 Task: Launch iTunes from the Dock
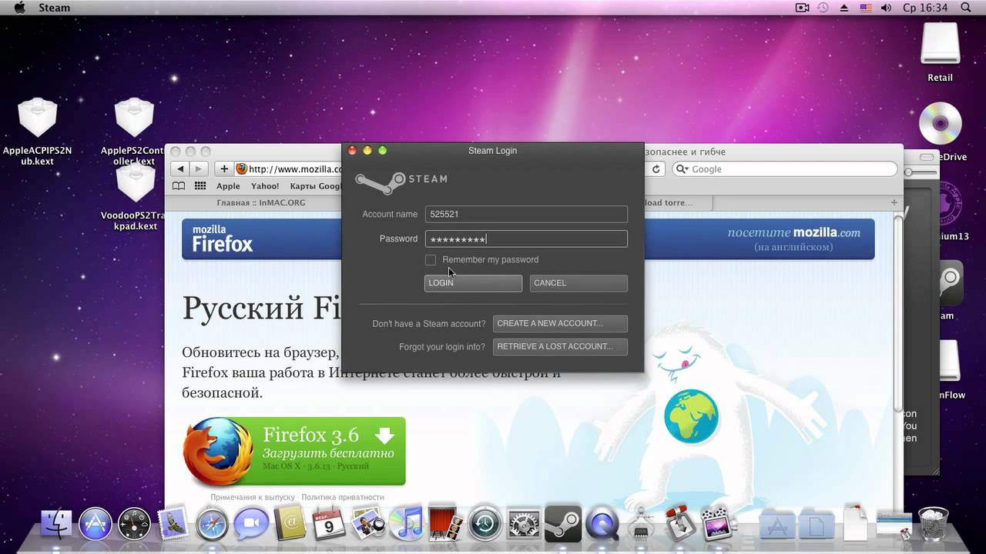(407, 524)
